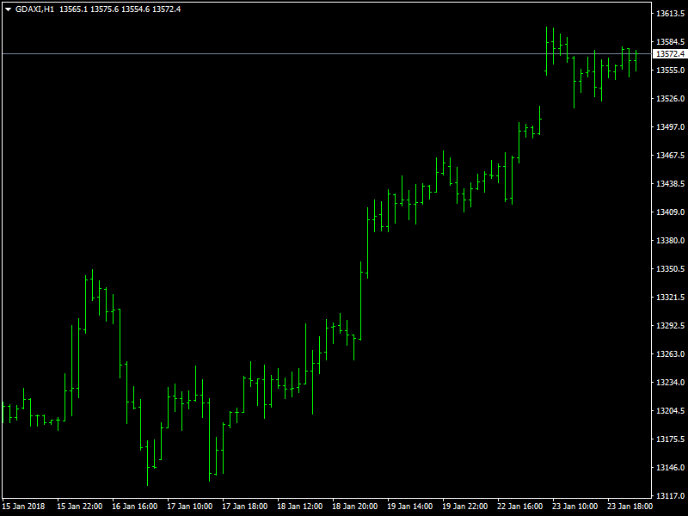The height and width of the screenshot is (516, 688).
Task: Click the 19 Jan 14:00 time label
Action: (410, 507)
